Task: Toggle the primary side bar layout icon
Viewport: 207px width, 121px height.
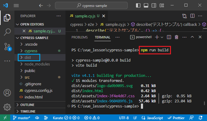Action: click(138, 5)
